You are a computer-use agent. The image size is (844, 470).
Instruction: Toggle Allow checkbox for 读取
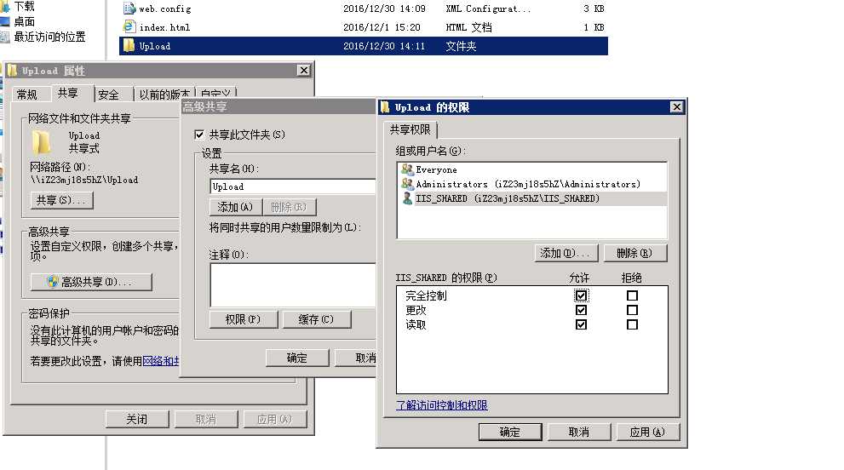(x=581, y=324)
